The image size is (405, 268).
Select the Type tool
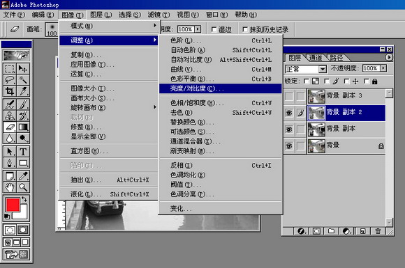click(23, 152)
